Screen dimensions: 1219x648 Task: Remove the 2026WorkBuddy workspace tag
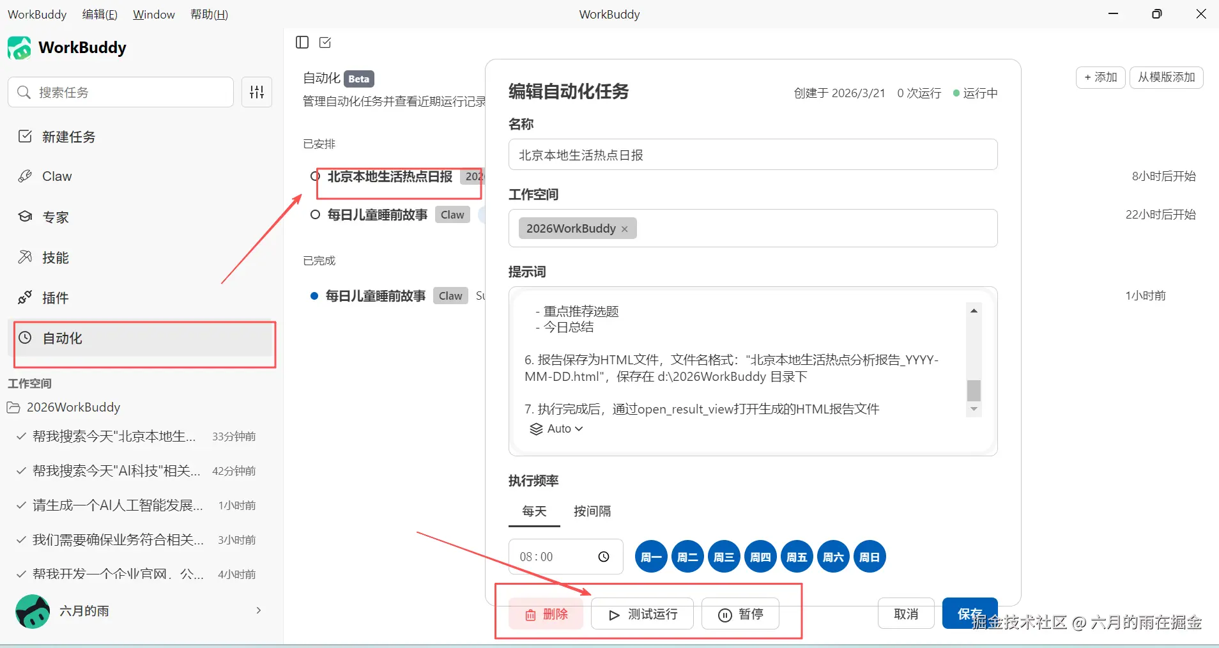coord(625,229)
